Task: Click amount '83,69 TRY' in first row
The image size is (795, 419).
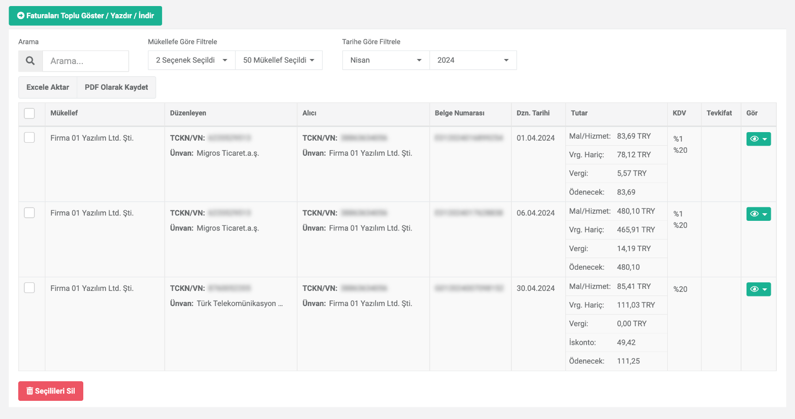Action: (634, 136)
